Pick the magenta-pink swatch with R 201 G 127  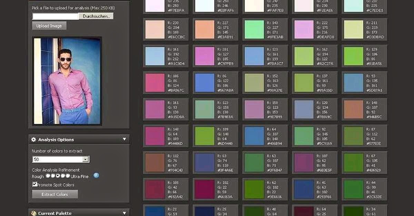point(205,56)
